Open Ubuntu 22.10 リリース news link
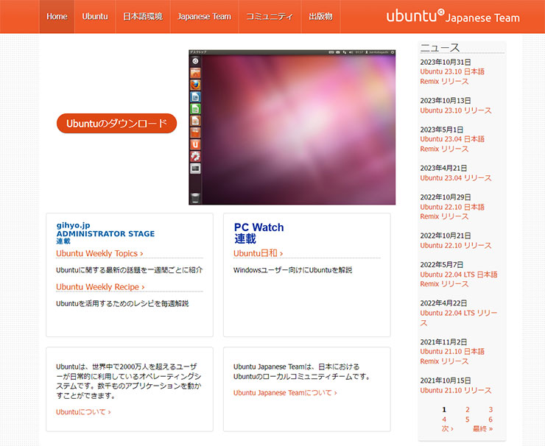Image resolution: width=545 pixels, height=446 pixels. click(x=456, y=246)
